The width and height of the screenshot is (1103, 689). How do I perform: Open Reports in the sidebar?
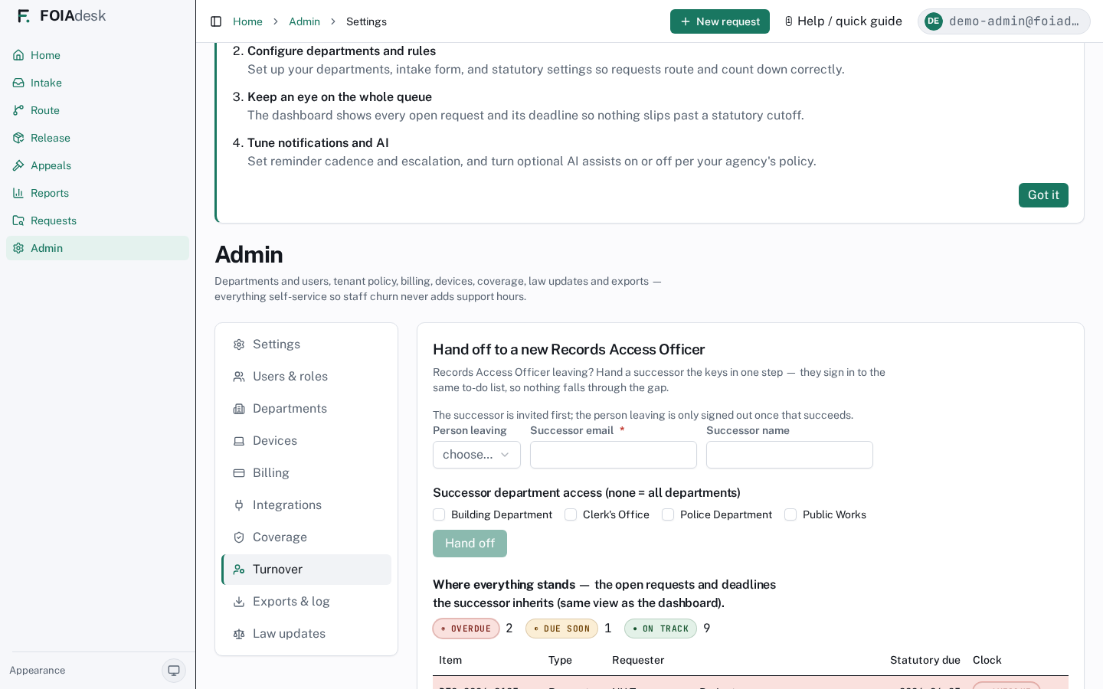pos(97,193)
